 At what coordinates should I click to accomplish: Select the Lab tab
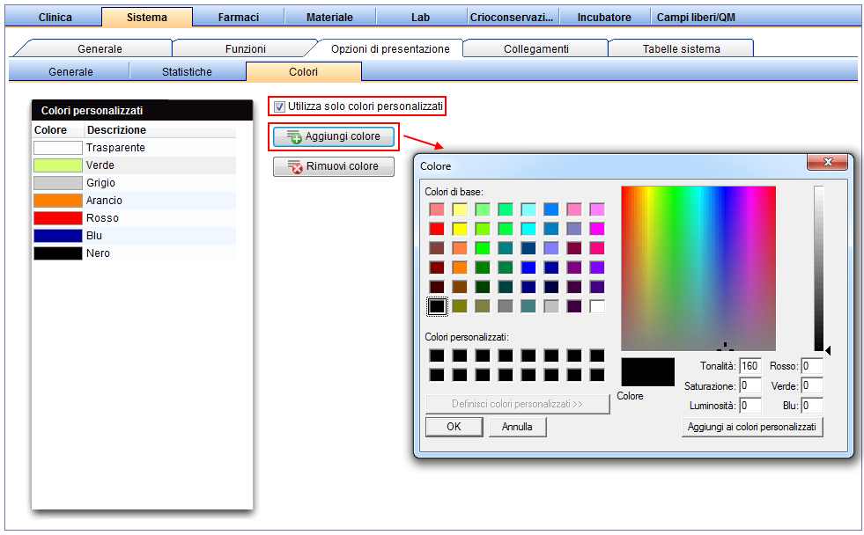click(420, 17)
